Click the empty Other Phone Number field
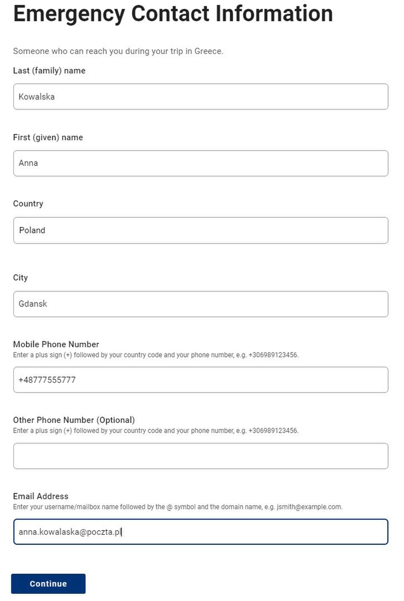Screen dimensions: 404x601 (x=200, y=456)
